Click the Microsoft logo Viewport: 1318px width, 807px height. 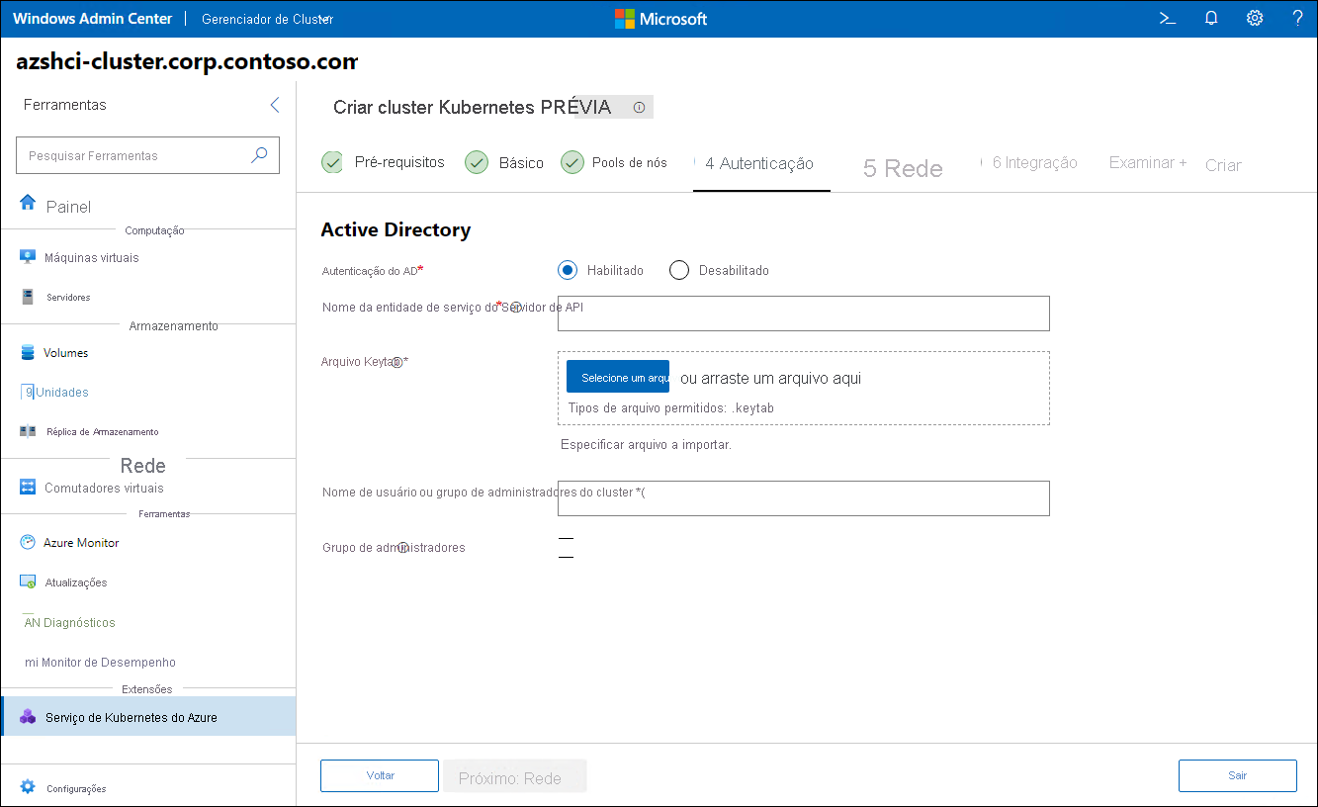coord(660,19)
